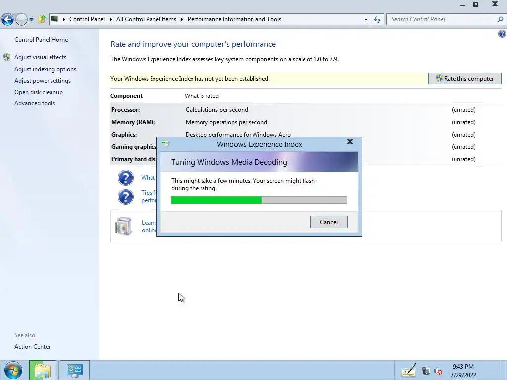
Task: Open Adjust indexing options
Action: pos(45,69)
